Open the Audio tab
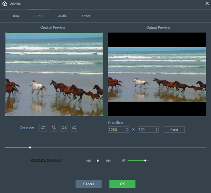 point(63,16)
